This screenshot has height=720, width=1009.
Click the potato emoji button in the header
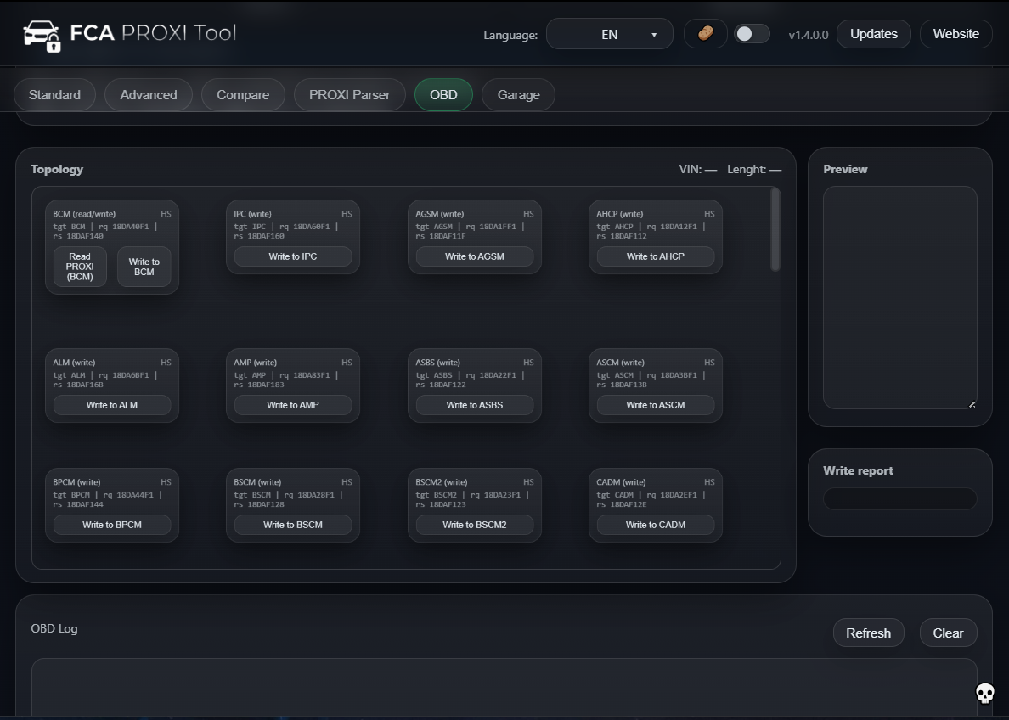pyautogui.click(x=705, y=33)
